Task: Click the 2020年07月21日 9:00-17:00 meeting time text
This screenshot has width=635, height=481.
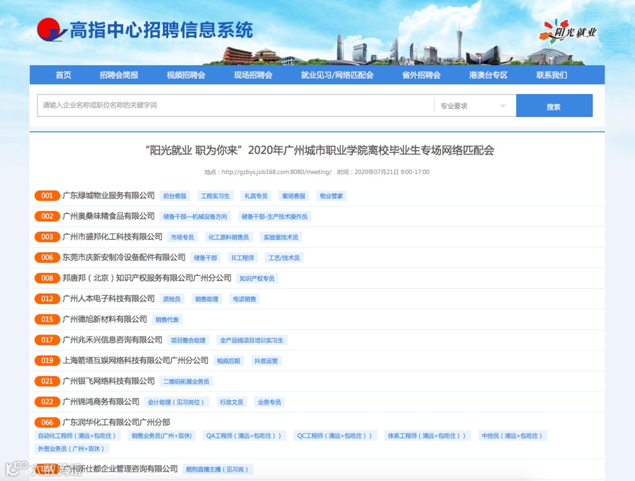Action: click(392, 172)
